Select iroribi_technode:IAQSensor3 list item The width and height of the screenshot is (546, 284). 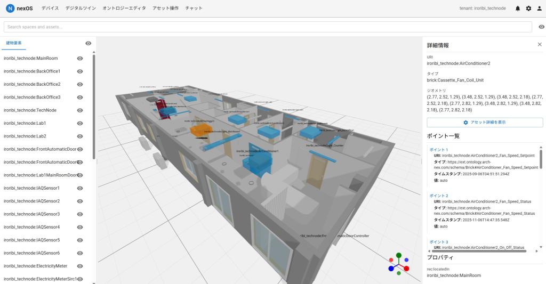[x=31, y=214]
